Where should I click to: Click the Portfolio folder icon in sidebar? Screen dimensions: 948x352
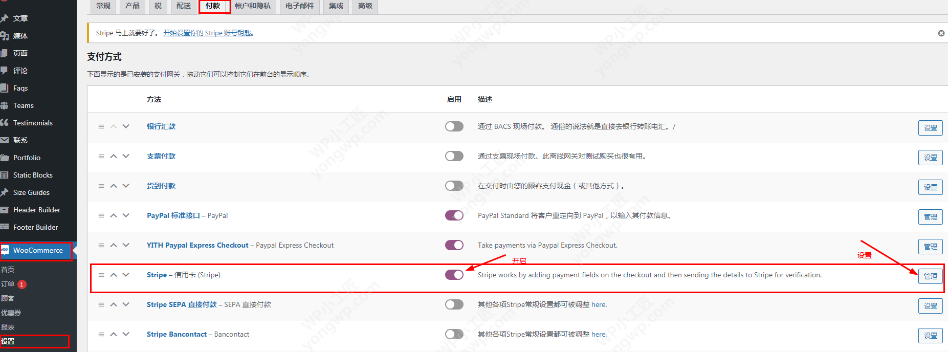click(5, 158)
